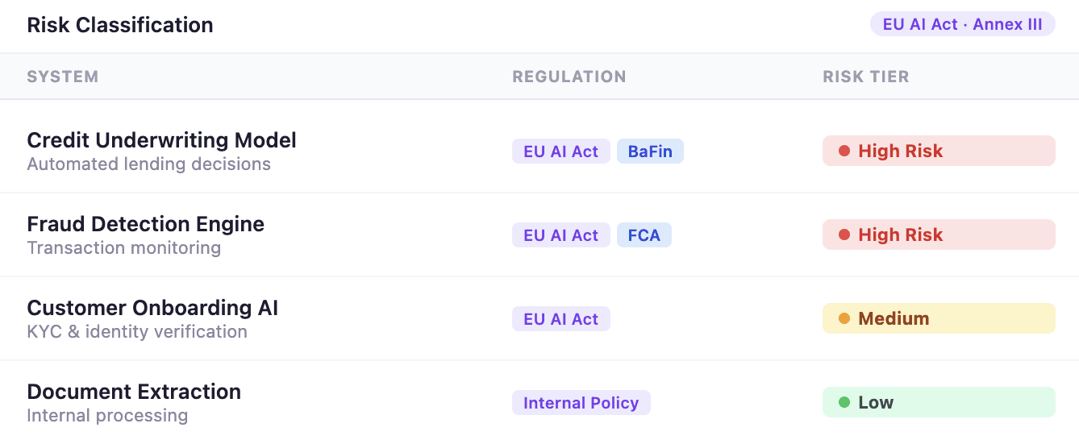Click EU AI Act tag for Credit Underwriting Model
Image resolution: width=1079 pixels, height=440 pixels.
[x=560, y=152]
